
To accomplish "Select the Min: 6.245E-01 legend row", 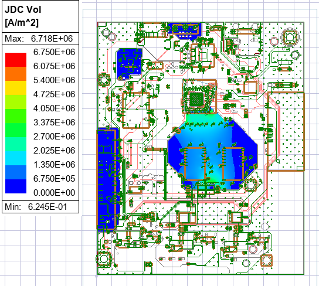I will click(40, 207).
